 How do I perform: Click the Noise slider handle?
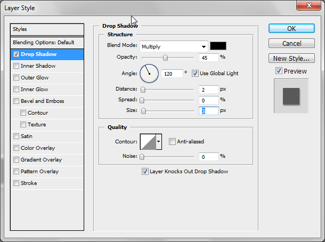tap(142, 157)
